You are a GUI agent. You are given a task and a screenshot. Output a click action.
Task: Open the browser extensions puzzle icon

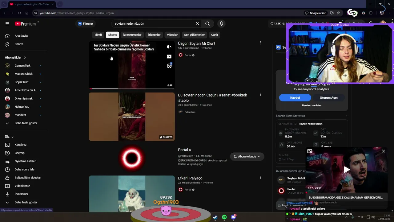[371, 13]
